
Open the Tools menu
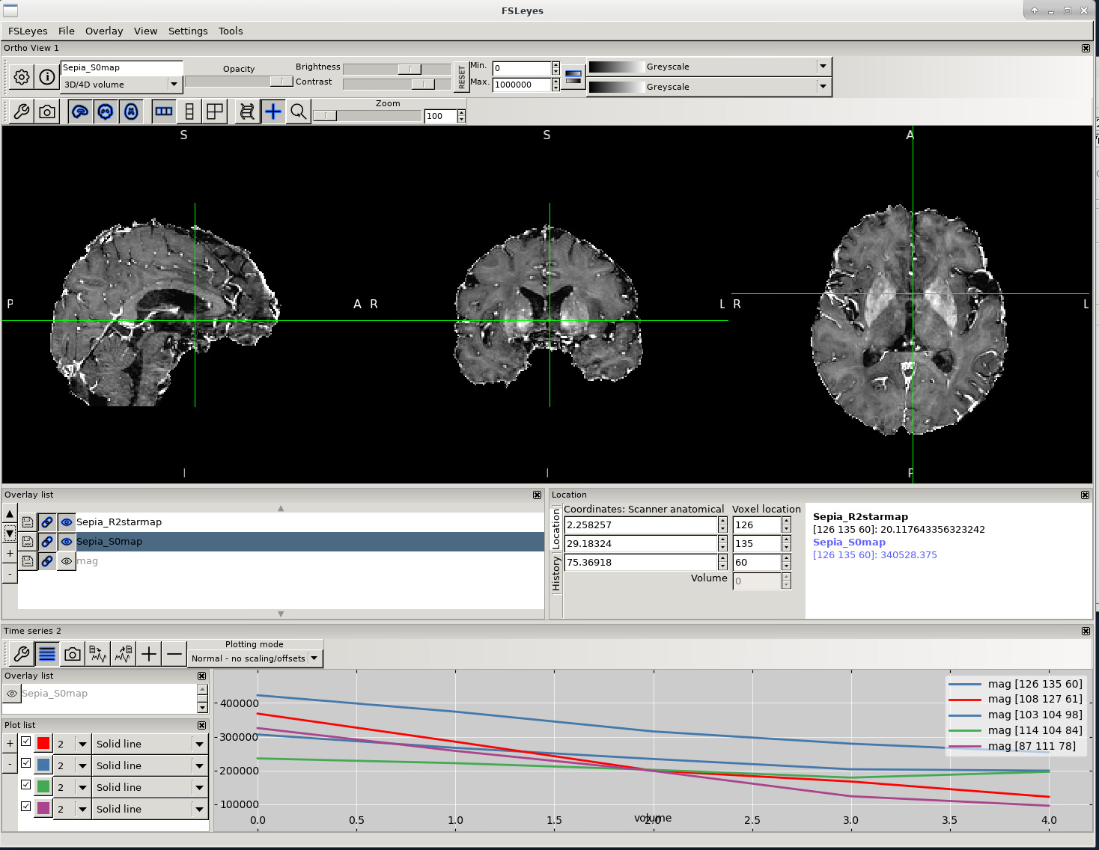pos(231,31)
